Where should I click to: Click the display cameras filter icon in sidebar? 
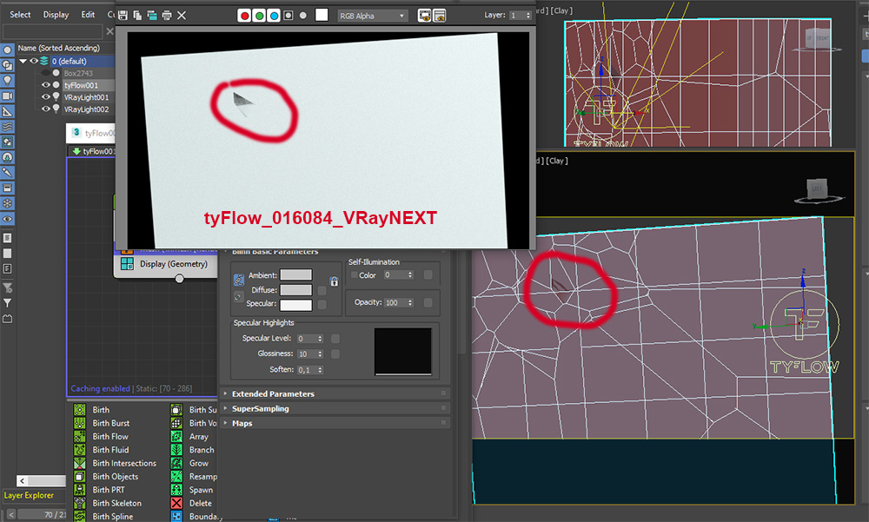(x=7, y=96)
